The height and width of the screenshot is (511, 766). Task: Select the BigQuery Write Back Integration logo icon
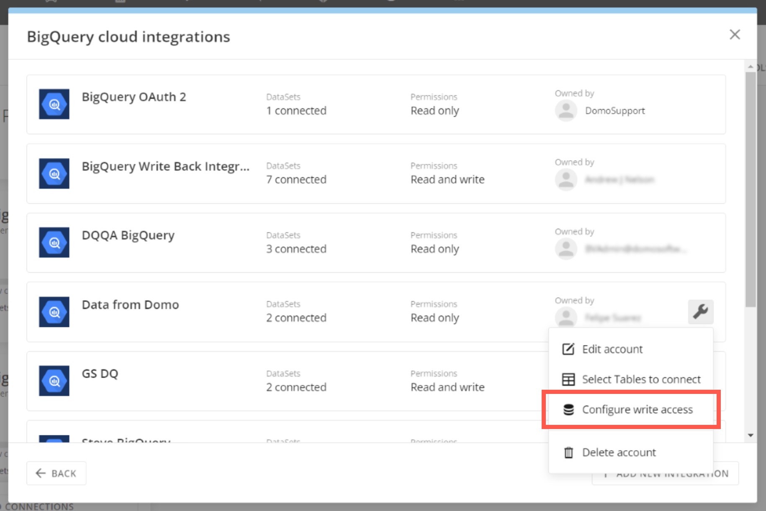[54, 174]
